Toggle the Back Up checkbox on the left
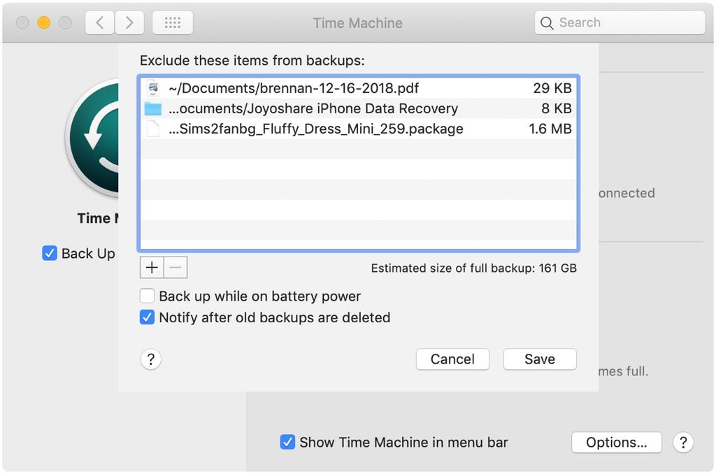Image resolution: width=716 pixels, height=474 pixels. (49, 253)
